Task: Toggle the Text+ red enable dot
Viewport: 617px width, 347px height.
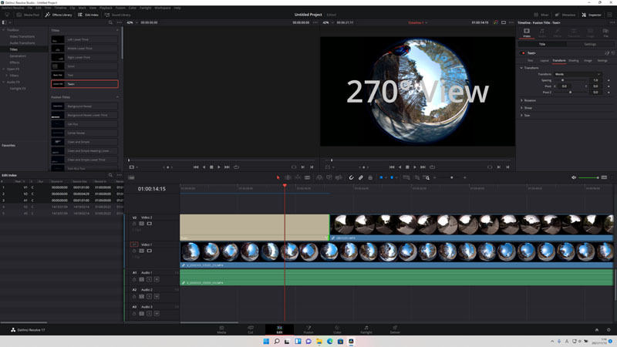Action: [524, 53]
